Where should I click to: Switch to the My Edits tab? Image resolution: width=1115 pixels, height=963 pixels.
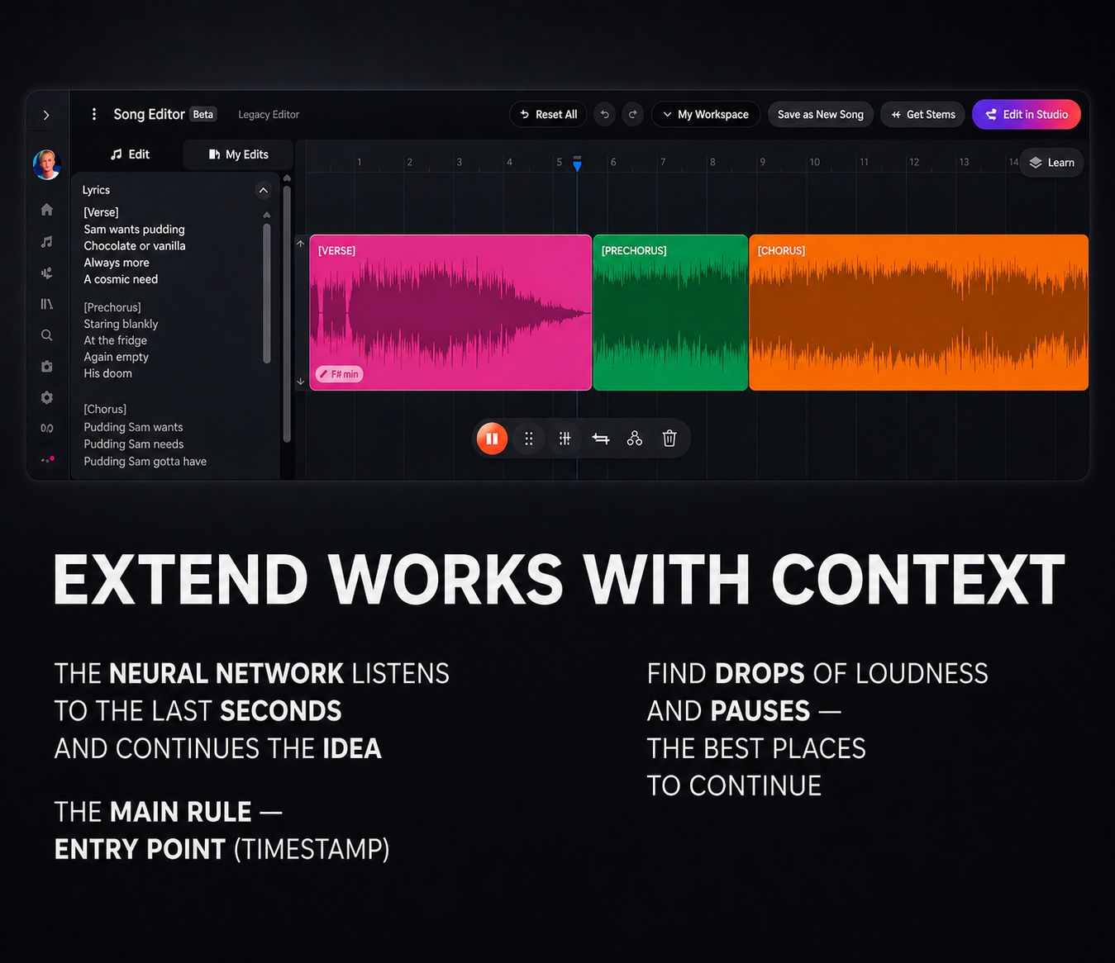pyautogui.click(x=238, y=154)
